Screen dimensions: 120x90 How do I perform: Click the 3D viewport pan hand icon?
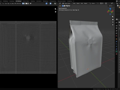113,19
